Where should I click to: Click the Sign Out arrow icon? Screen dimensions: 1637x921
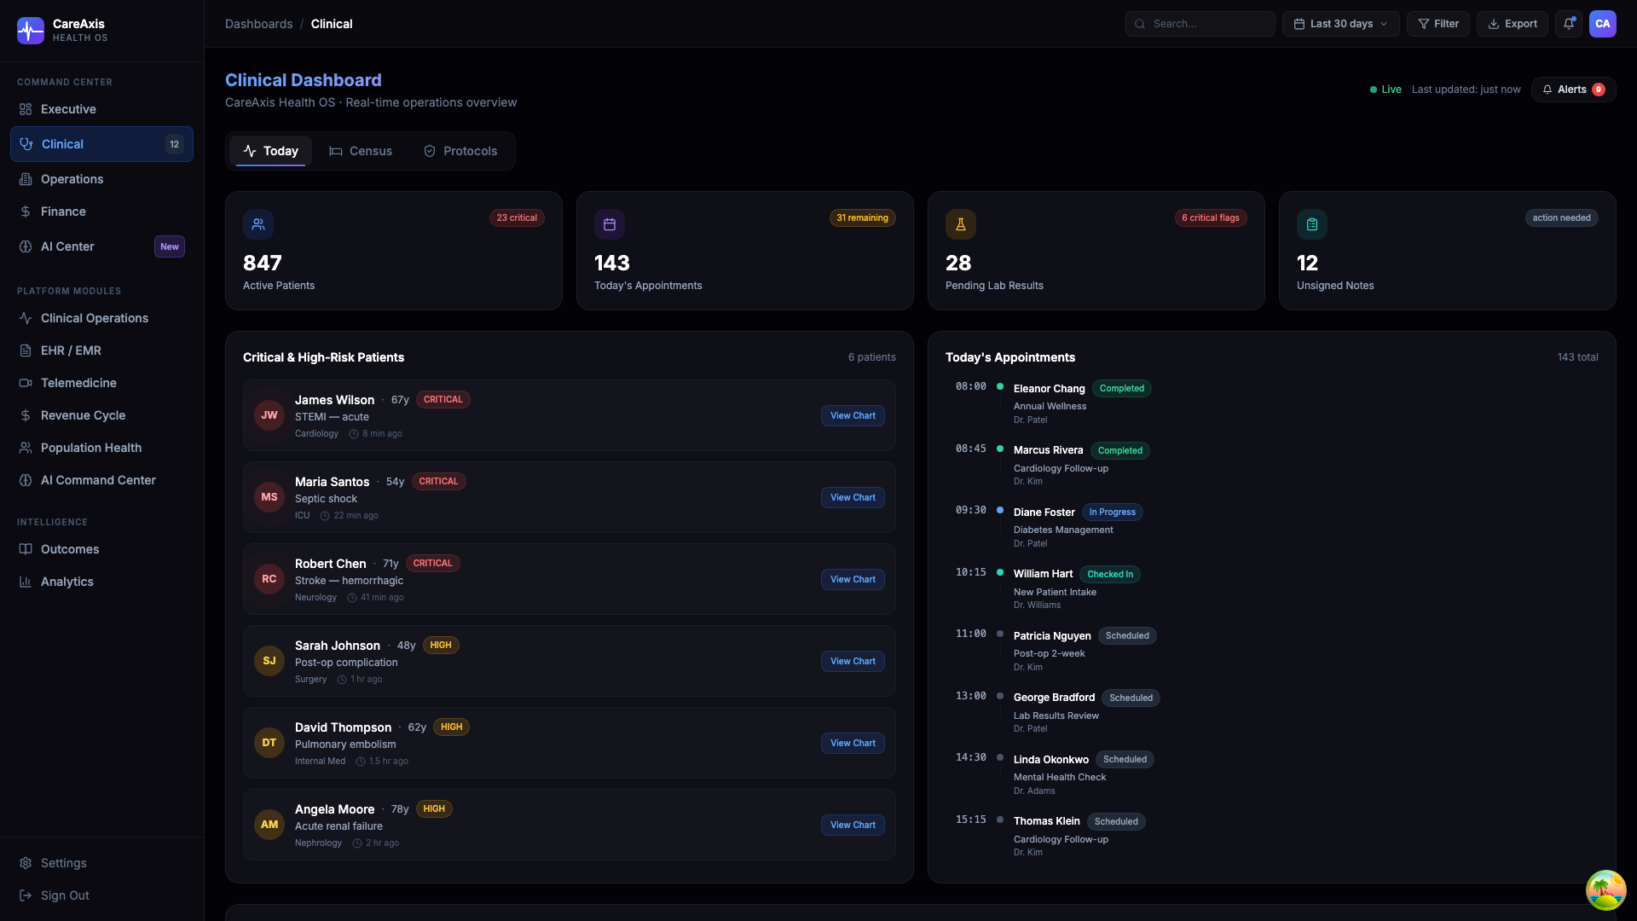tap(26, 895)
